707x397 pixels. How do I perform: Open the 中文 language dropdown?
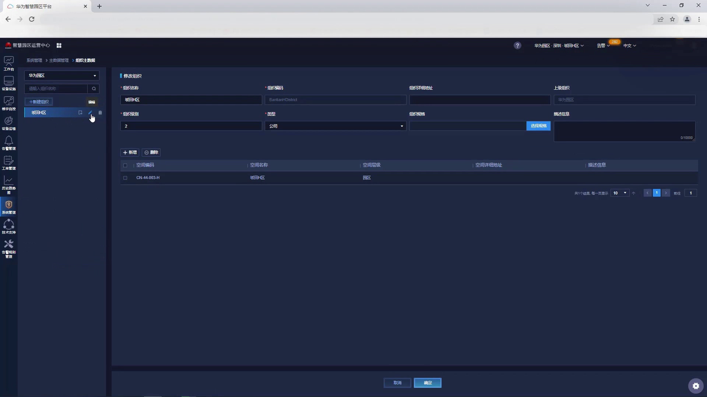630,46
